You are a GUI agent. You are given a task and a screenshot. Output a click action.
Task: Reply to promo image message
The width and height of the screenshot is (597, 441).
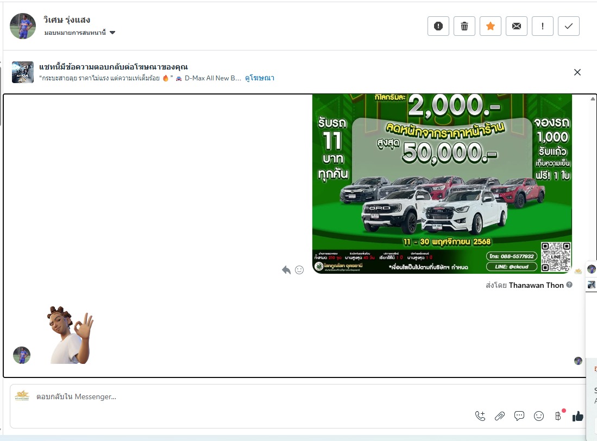point(286,270)
